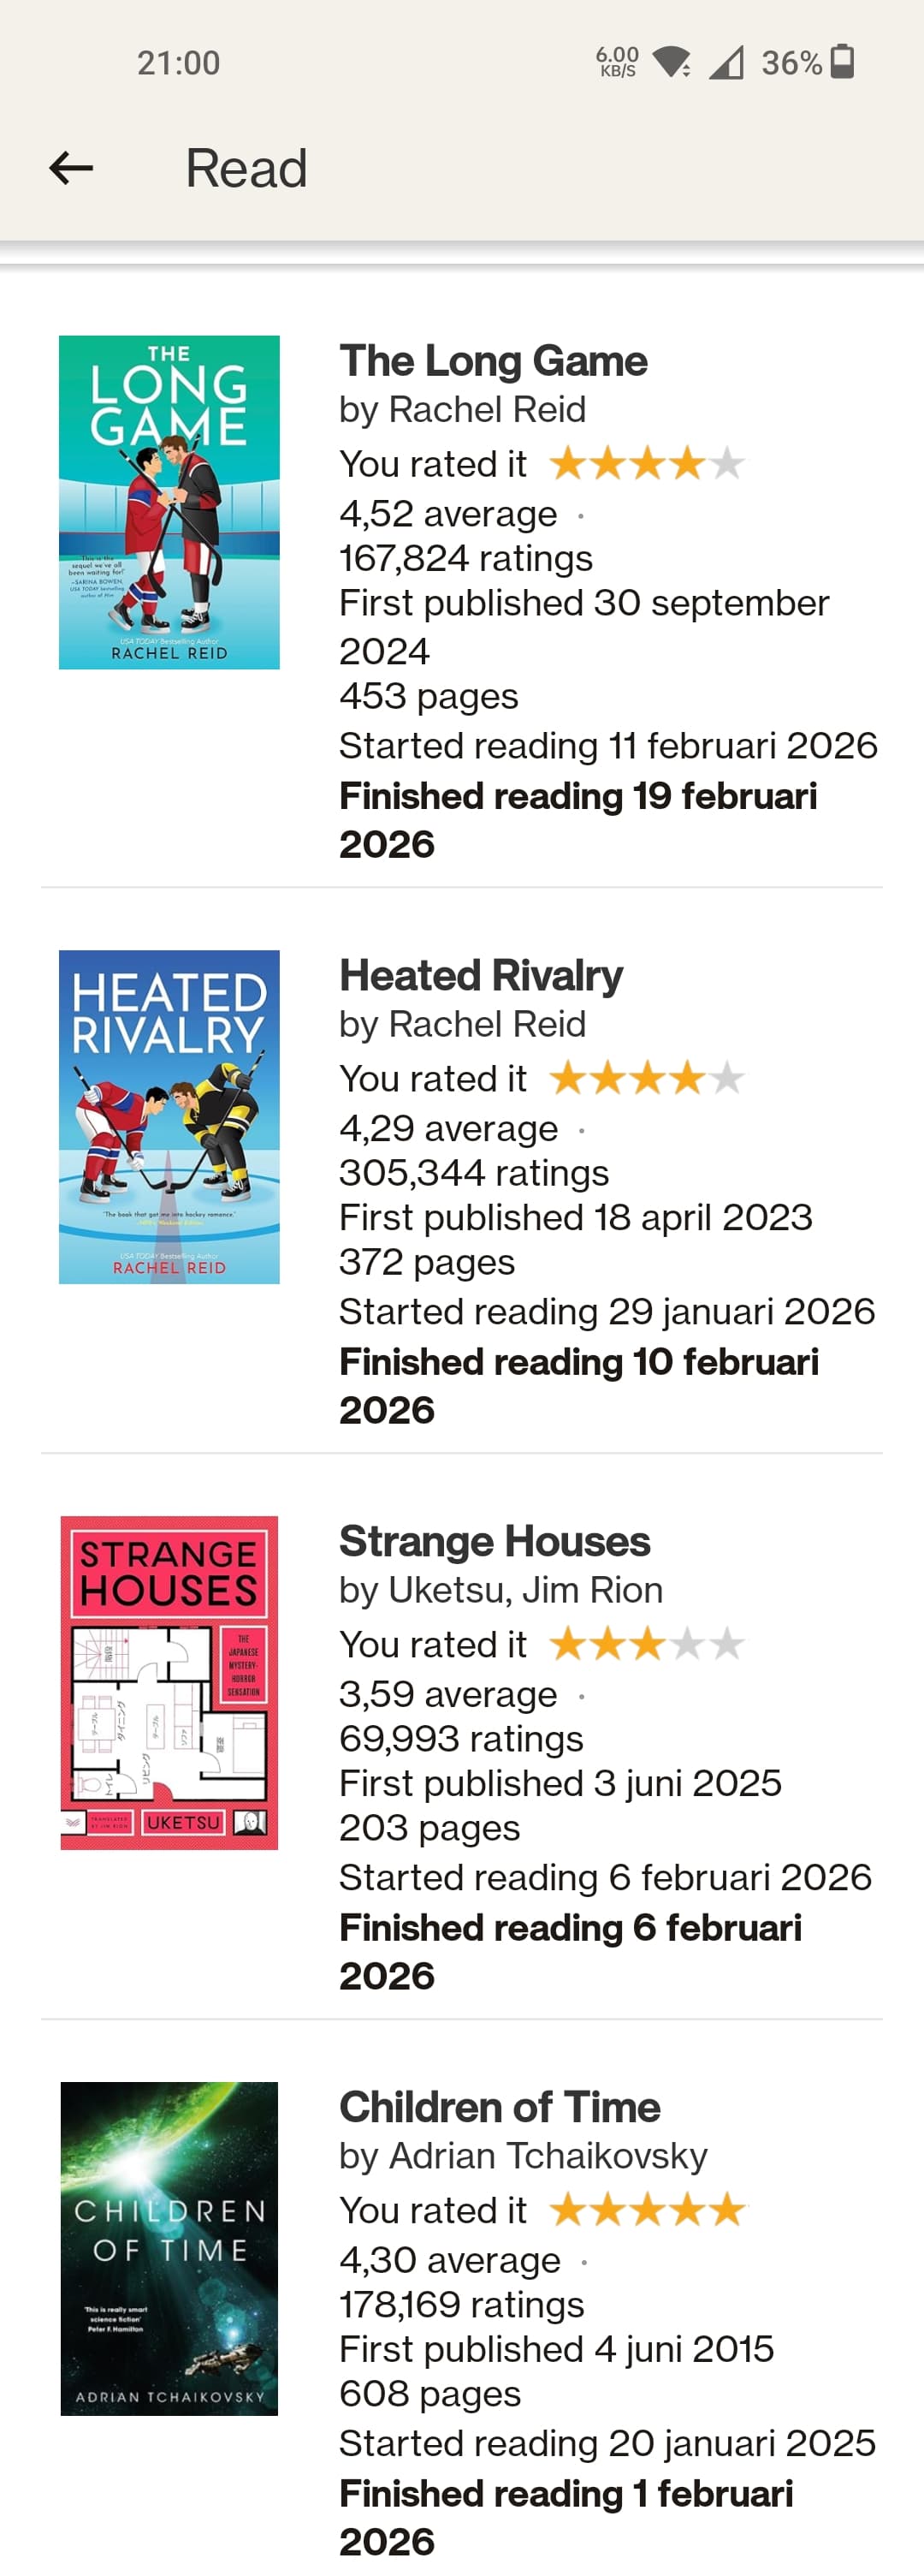Image resolution: width=924 pixels, height=2576 pixels.
Task: Open Strange Houses cover thumbnail
Action: [169, 1682]
